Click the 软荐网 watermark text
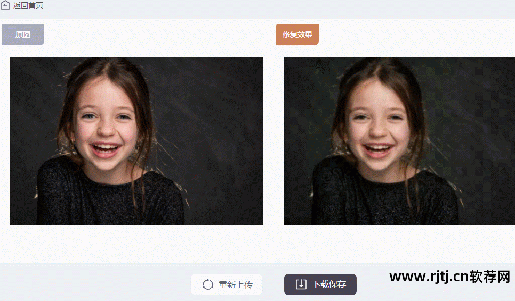The width and height of the screenshot is (515, 301). 490,277
